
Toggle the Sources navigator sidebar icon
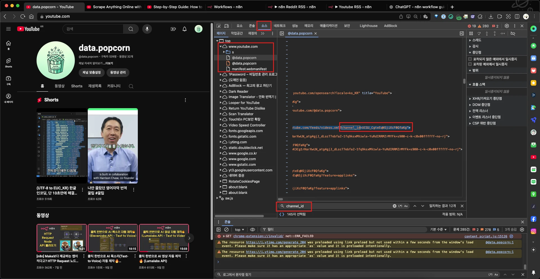(x=282, y=33)
